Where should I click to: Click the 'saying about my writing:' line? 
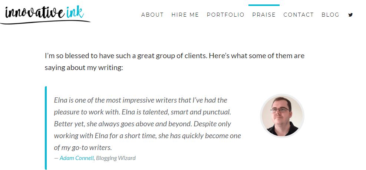pos(84,68)
